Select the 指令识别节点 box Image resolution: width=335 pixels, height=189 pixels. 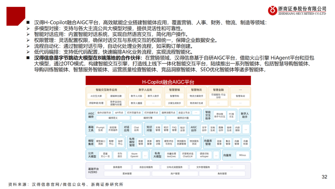(104, 113)
